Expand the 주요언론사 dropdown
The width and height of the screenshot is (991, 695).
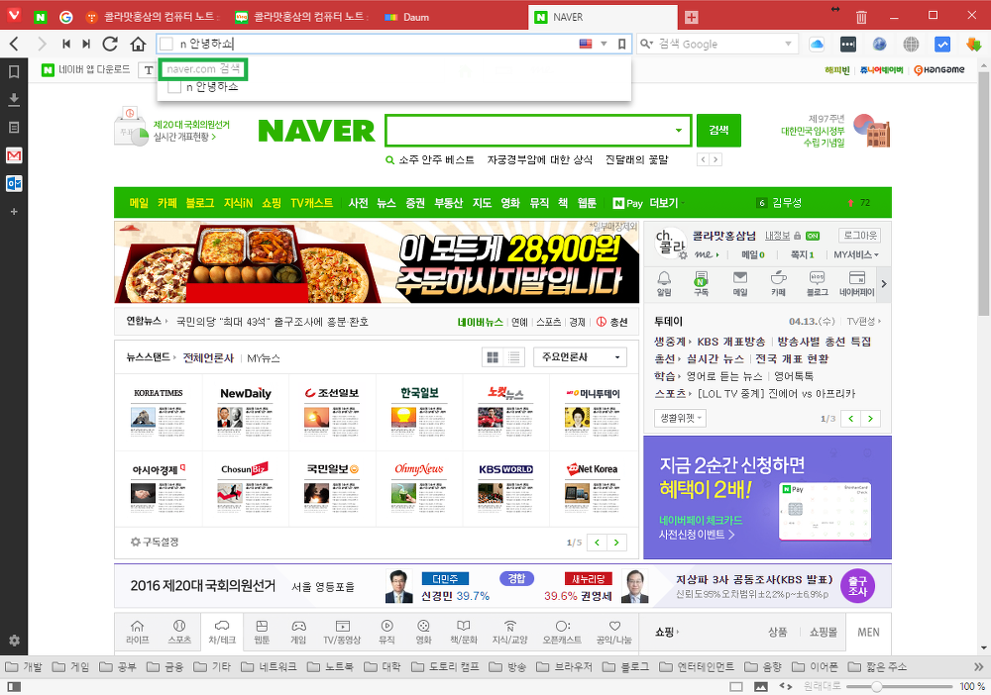click(580, 357)
